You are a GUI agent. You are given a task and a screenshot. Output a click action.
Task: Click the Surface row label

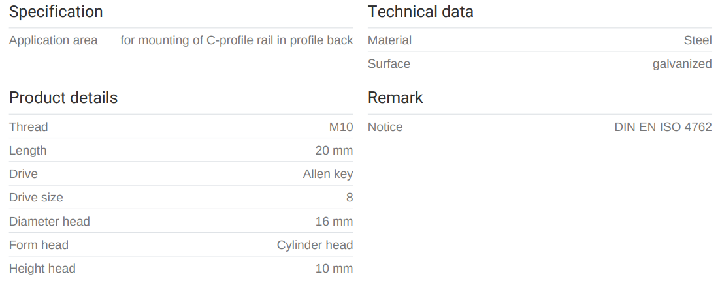click(x=389, y=64)
